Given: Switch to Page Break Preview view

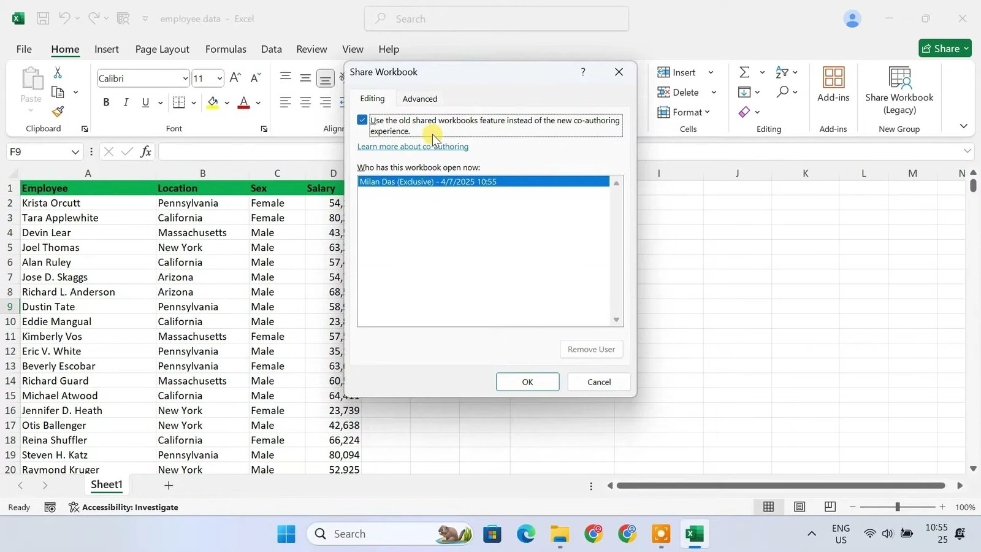Looking at the screenshot, I should (830, 507).
